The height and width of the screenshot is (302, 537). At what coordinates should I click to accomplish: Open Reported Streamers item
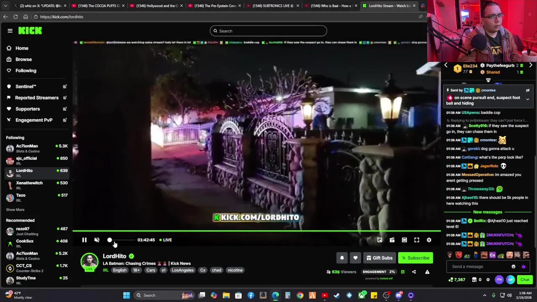pyautogui.click(x=36, y=98)
